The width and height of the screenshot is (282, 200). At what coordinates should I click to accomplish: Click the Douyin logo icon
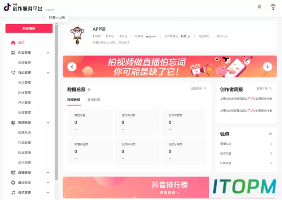(7, 7)
